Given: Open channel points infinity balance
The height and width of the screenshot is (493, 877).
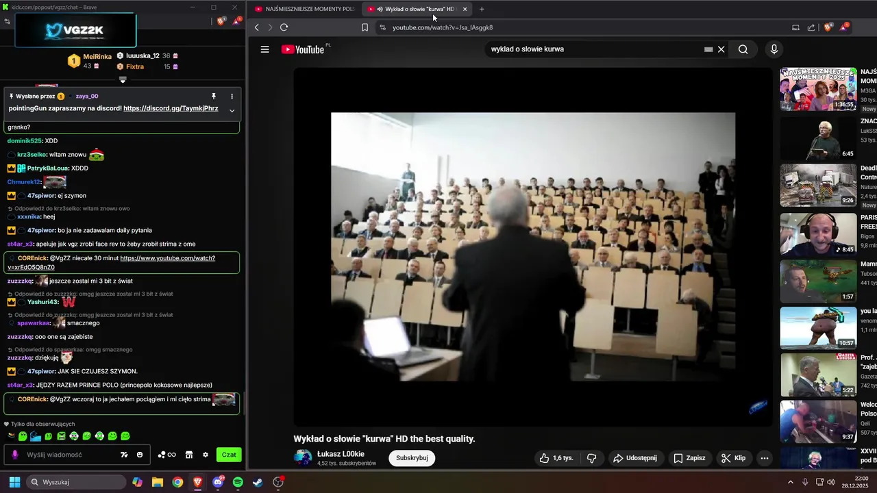Looking at the screenshot, I should (x=166, y=455).
